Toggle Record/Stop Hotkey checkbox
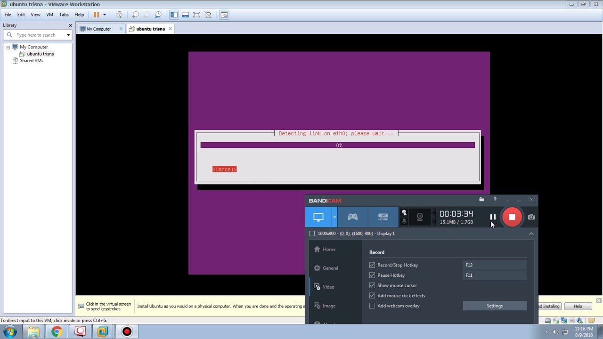 (x=372, y=265)
